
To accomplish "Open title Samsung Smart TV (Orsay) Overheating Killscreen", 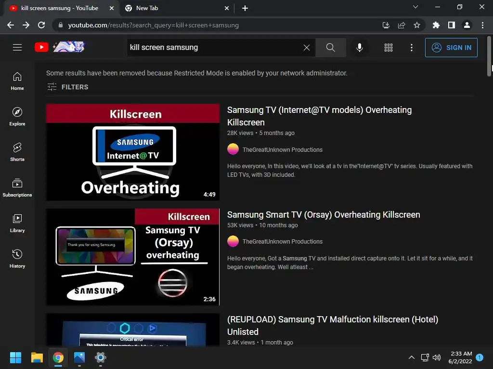I will tap(324, 215).
